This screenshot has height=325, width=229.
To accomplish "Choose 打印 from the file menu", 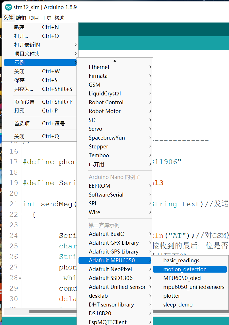I will [40, 111].
